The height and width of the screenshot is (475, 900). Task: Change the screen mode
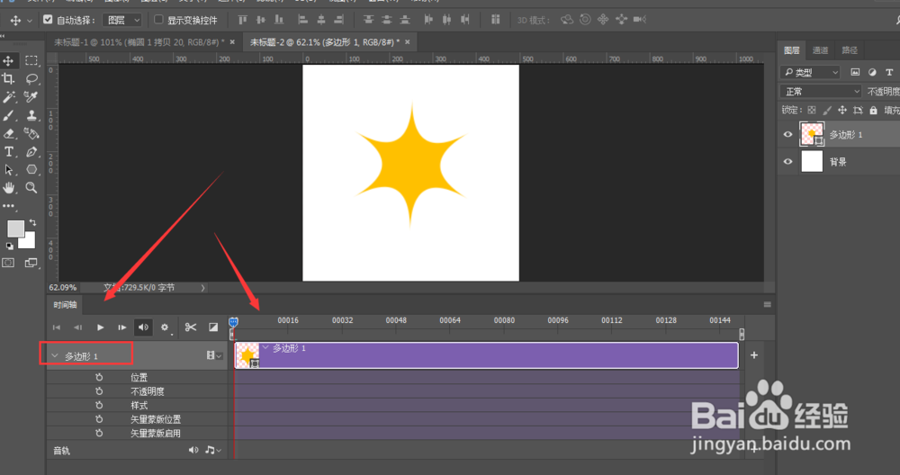[x=31, y=263]
